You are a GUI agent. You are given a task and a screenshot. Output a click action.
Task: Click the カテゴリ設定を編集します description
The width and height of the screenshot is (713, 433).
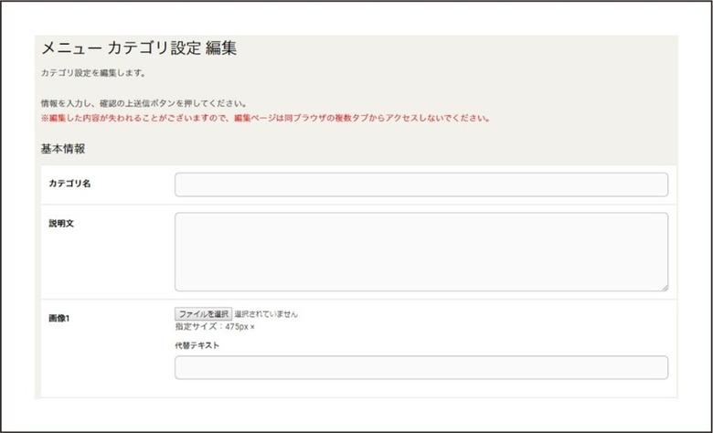point(93,73)
